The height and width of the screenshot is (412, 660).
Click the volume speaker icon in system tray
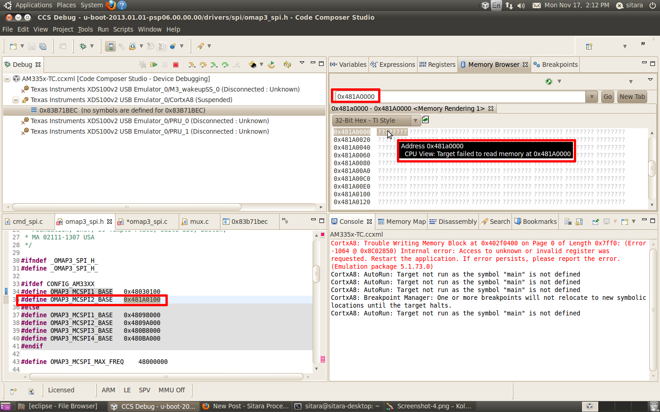click(x=521, y=5)
